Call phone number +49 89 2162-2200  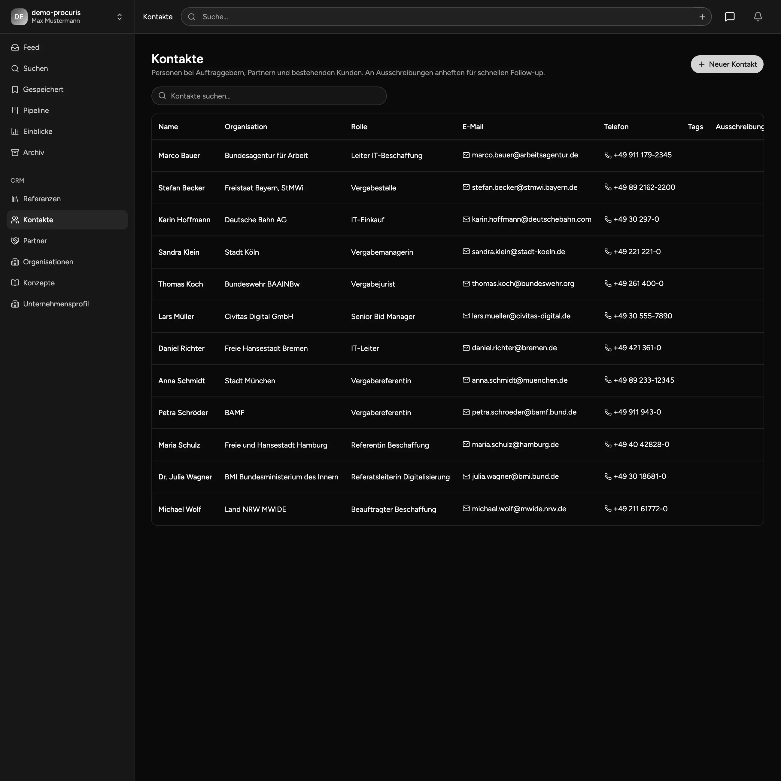point(644,187)
